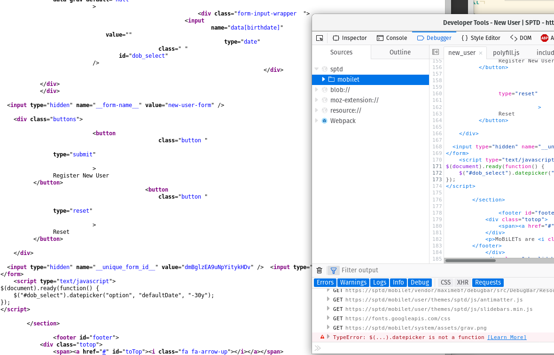Viewport: 554px width, 355px height.
Task: Activate the element picker icon in DevTools
Action: [x=320, y=38]
